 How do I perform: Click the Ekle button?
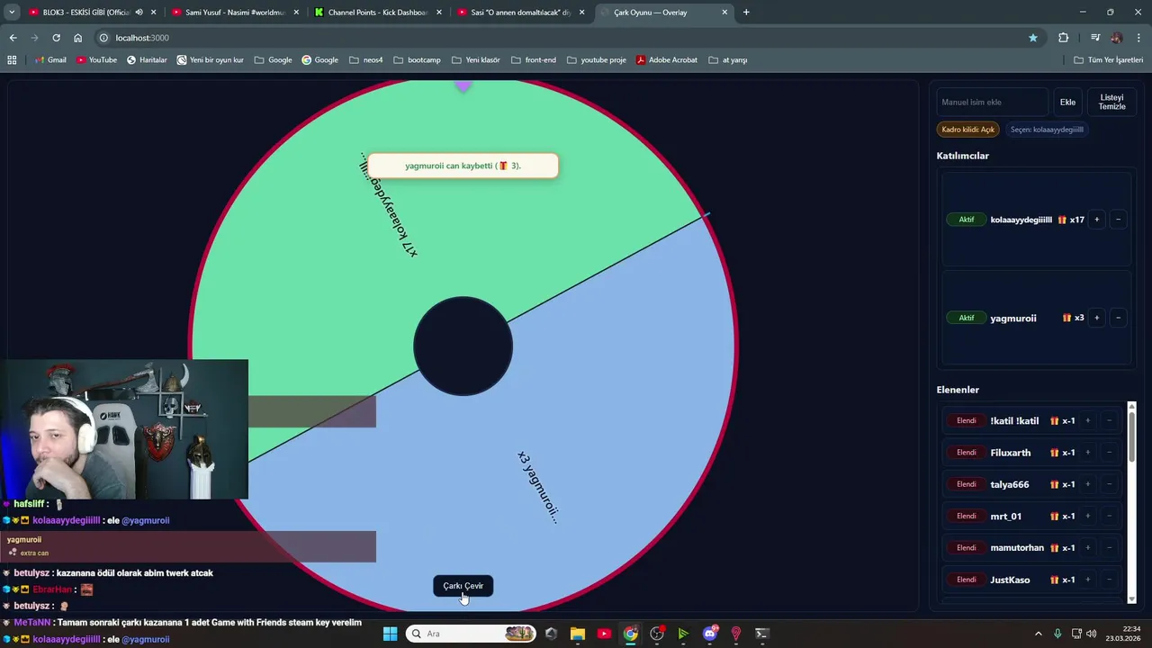pos(1067,102)
